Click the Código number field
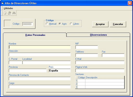133x97 pixels. [28, 24]
